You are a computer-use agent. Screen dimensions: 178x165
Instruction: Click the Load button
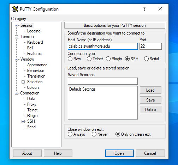click(x=150, y=90)
